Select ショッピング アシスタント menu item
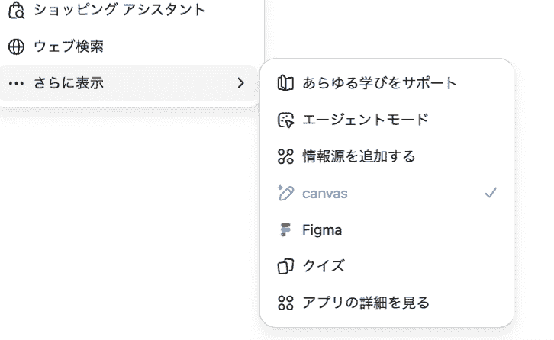The height and width of the screenshot is (340, 554). (x=119, y=11)
